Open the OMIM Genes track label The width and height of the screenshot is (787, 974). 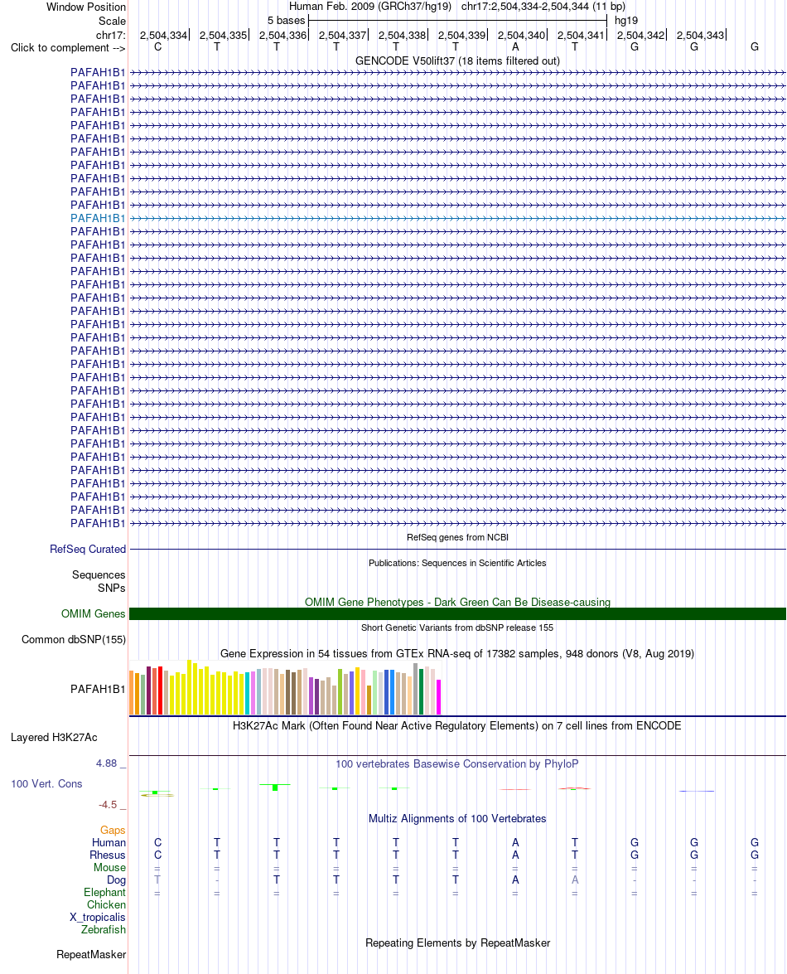tap(93, 613)
